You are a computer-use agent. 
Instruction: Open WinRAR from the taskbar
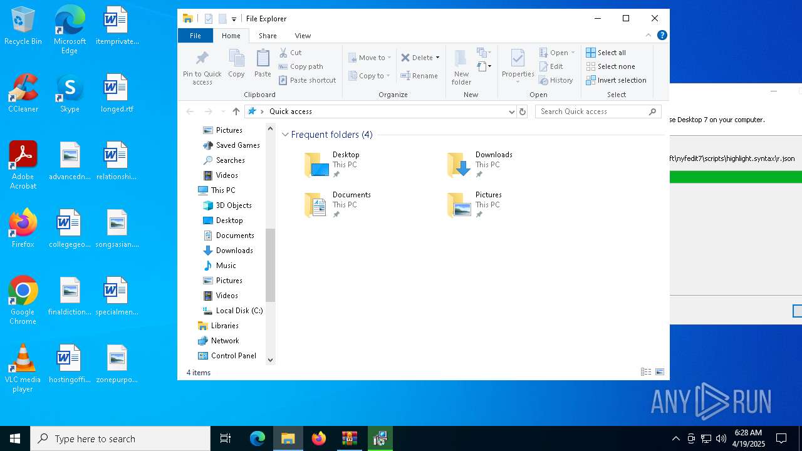pos(350,438)
